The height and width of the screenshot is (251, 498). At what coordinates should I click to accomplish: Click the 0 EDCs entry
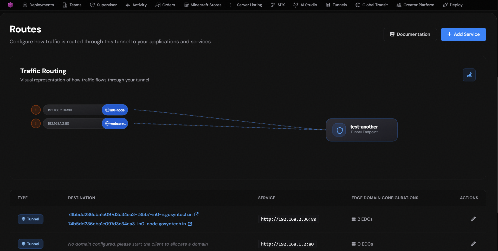click(362, 244)
